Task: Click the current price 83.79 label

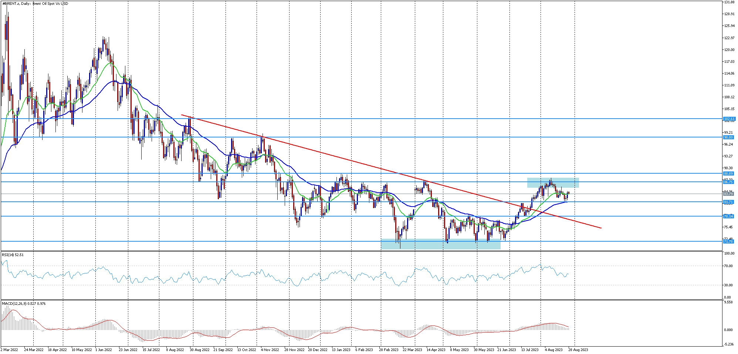Action: pyautogui.click(x=728, y=194)
